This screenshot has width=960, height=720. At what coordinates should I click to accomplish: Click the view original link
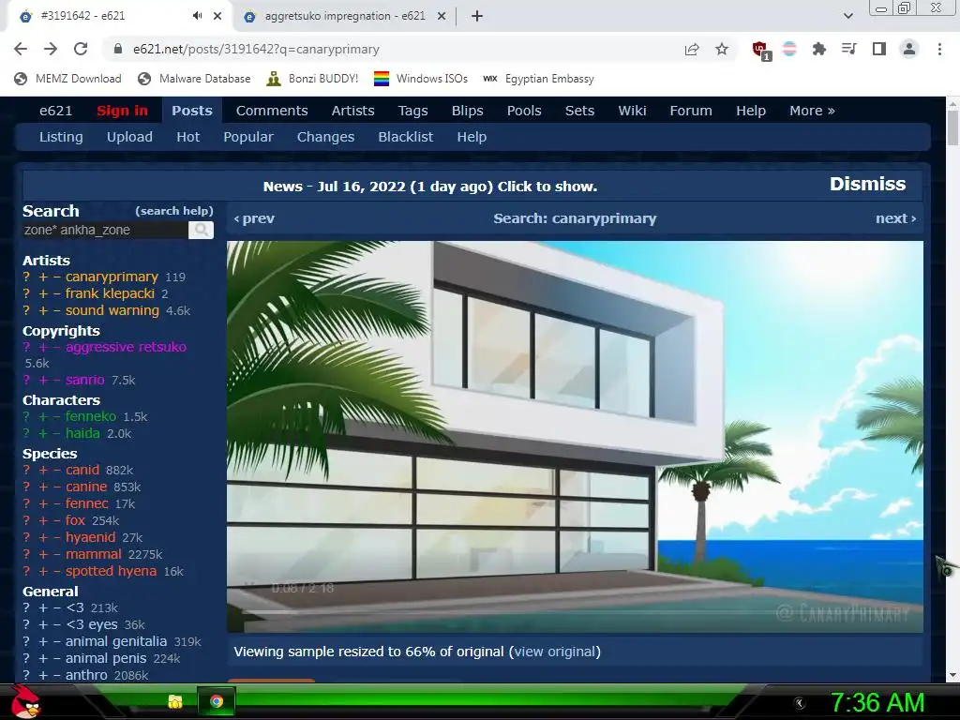(555, 652)
